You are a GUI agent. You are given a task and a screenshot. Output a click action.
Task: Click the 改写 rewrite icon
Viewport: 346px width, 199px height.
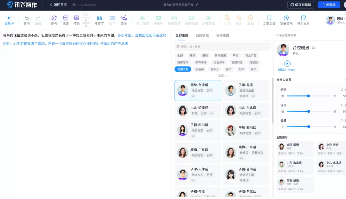(239, 18)
